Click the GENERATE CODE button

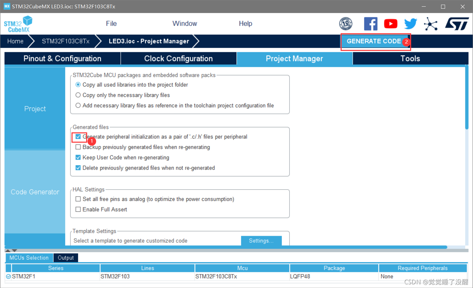click(374, 41)
